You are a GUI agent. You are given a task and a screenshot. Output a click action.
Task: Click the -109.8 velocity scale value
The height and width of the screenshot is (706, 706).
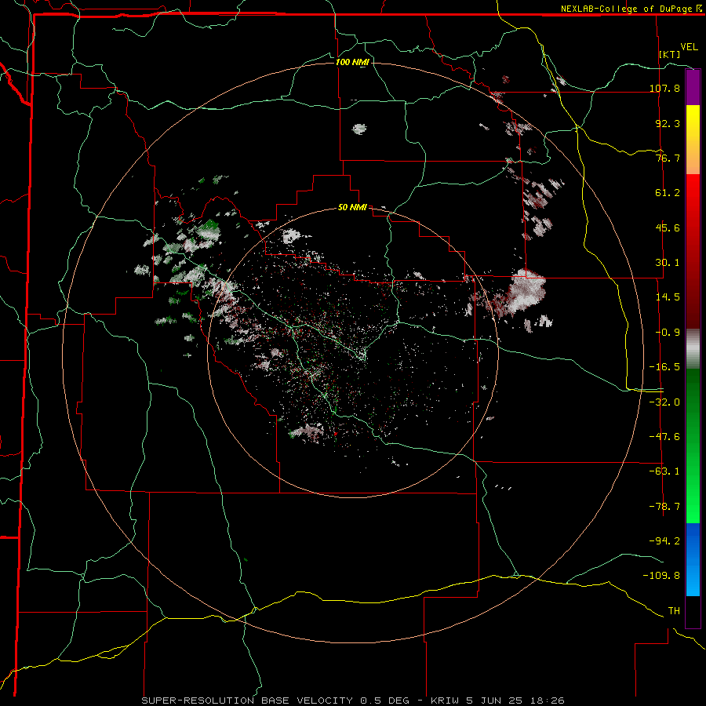(x=661, y=576)
